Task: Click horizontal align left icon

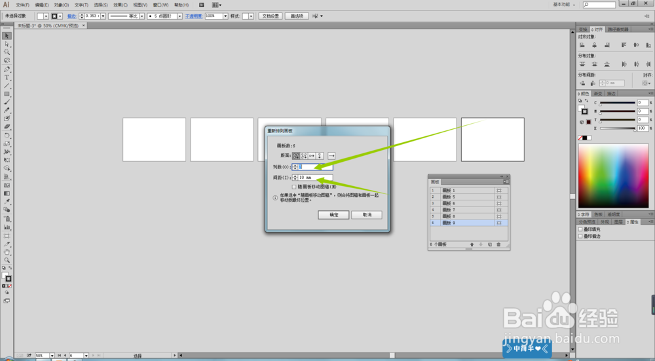Action: 582,45
